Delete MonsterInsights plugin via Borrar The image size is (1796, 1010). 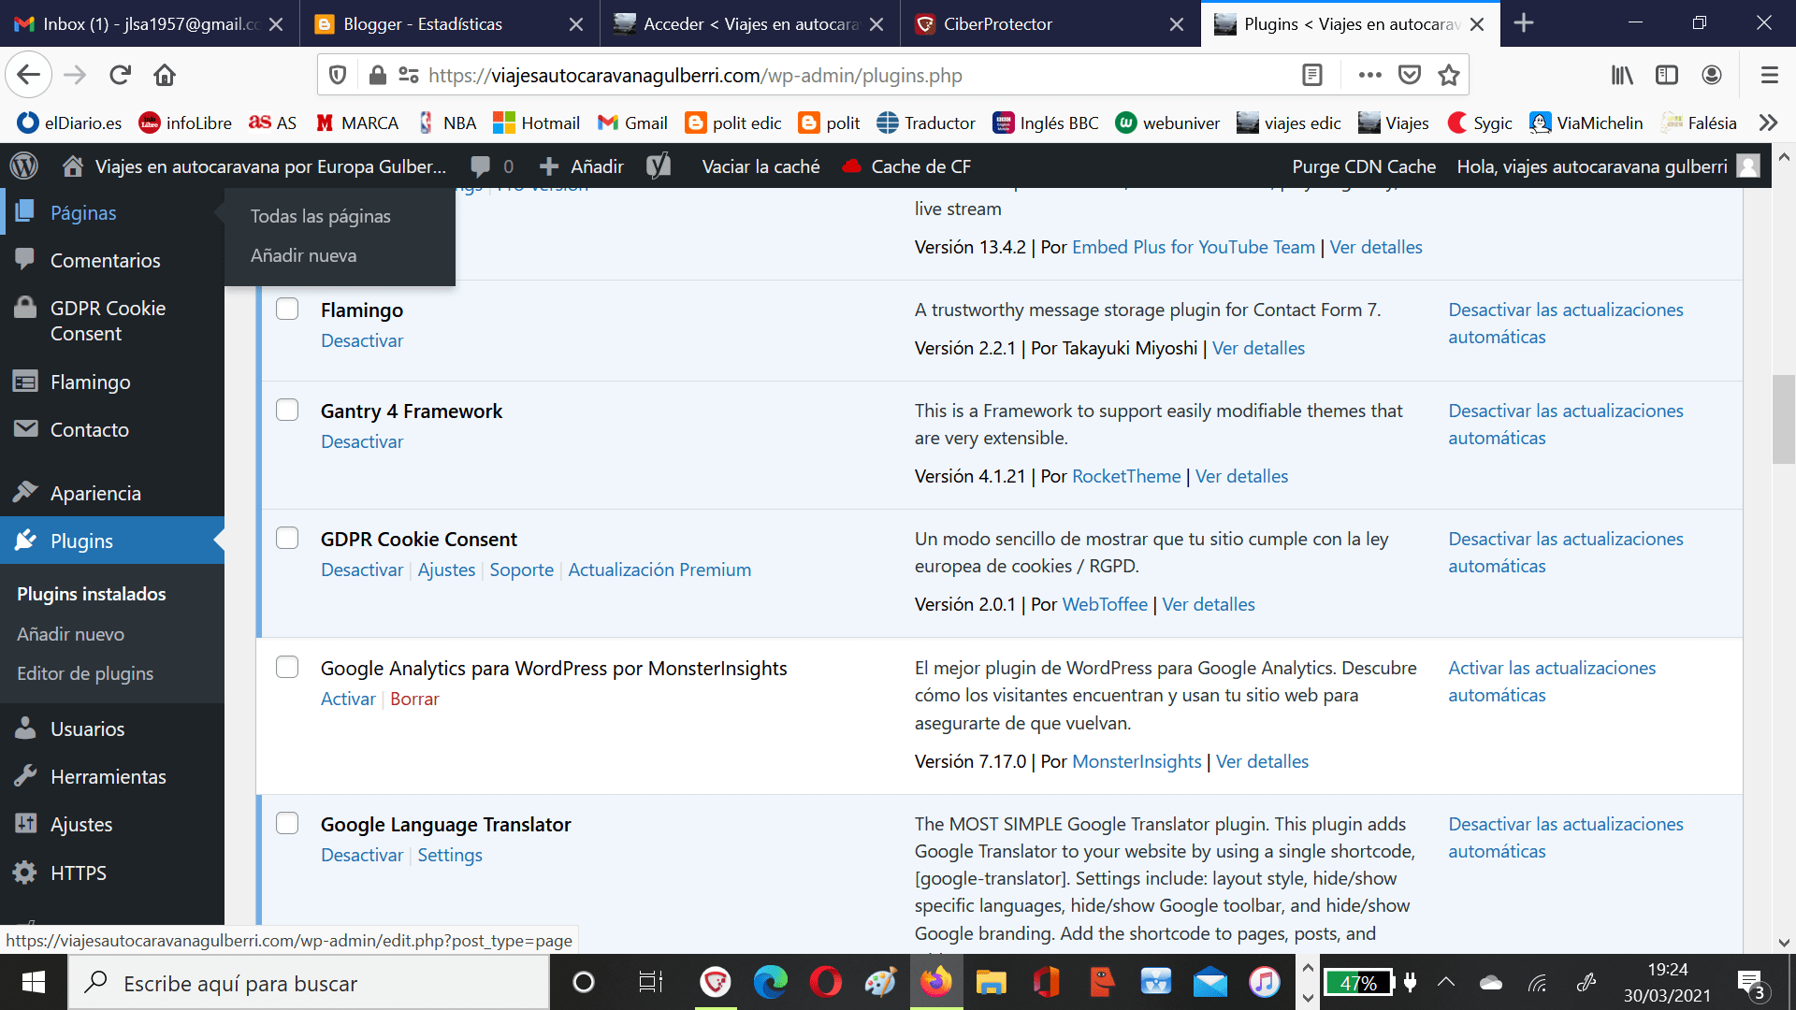coord(414,699)
